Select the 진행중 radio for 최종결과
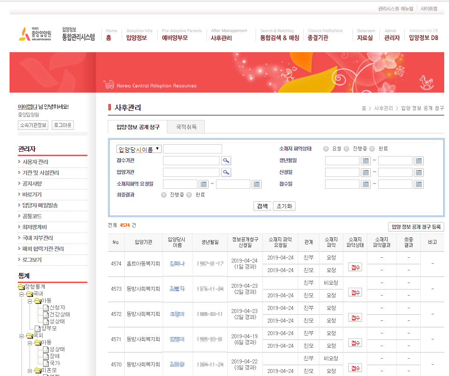The width and height of the screenshot is (449, 376). [x=164, y=195]
